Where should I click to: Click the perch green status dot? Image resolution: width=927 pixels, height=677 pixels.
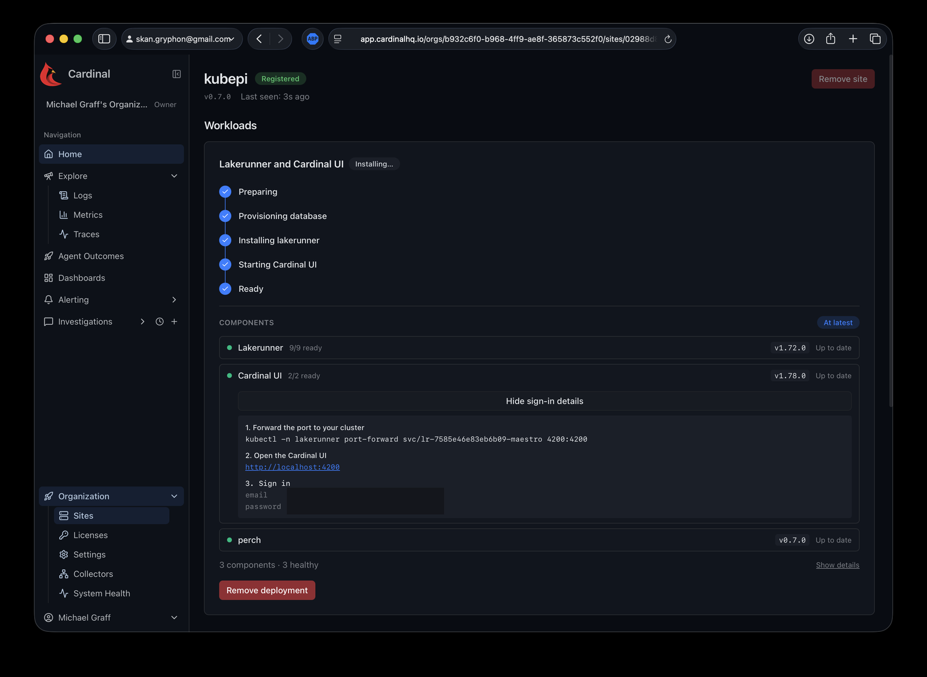coord(229,540)
